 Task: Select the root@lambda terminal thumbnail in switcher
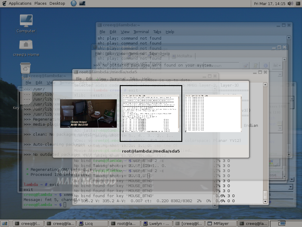151,113
